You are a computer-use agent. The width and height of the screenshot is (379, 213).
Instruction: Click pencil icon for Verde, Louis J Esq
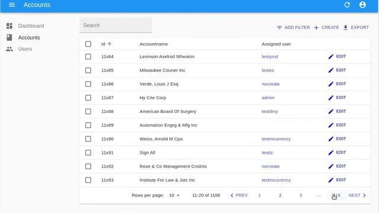[x=331, y=84]
